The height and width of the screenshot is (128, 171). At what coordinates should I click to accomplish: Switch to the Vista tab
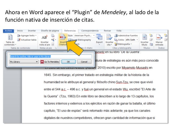pyautogui.click(x=119, y=31)
